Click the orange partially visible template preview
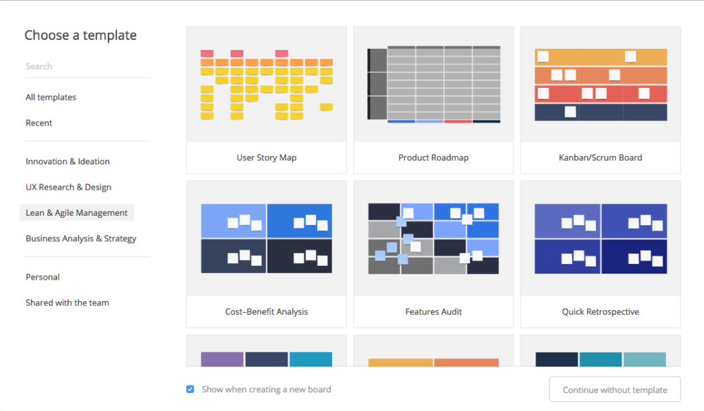Image resolution: width=704 pixels, height=411 pixels. [433, 351]
